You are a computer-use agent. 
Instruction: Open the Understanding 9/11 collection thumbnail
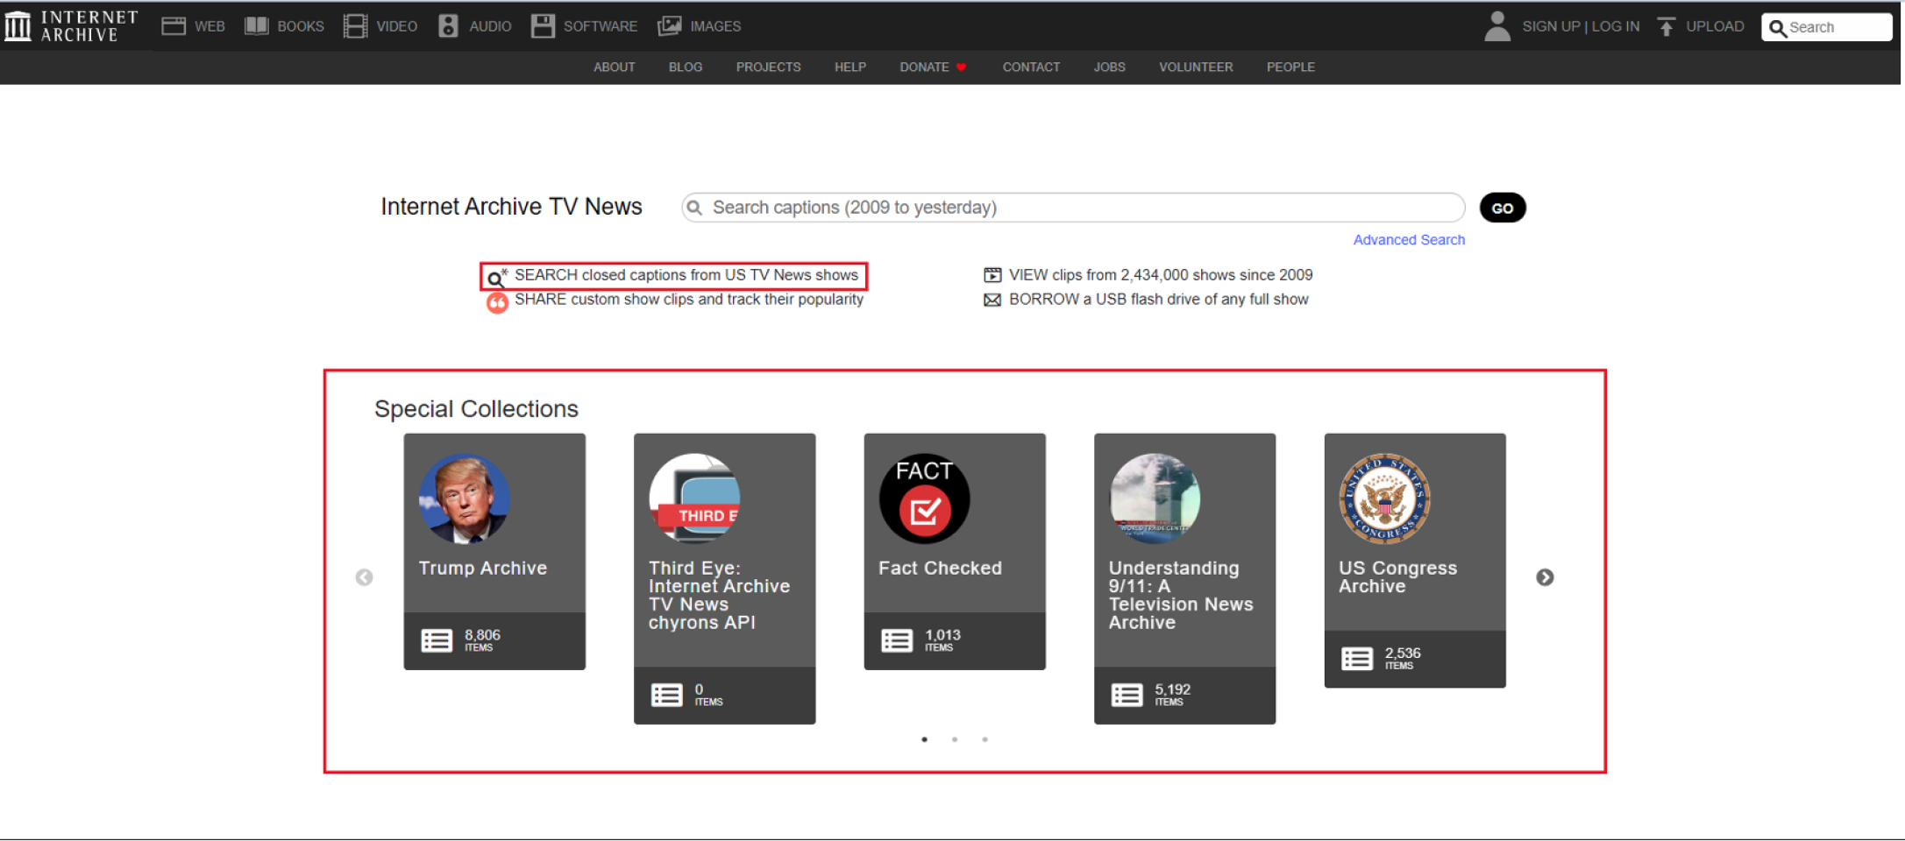[x=1155, y=498]
